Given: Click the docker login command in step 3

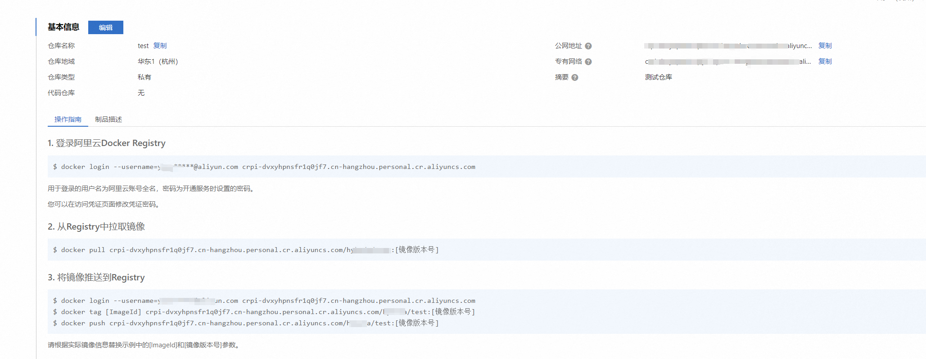Looking at the screenshot, I should 264,301.
